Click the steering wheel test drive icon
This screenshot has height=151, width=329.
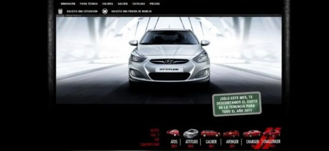[x=105, y=11]
